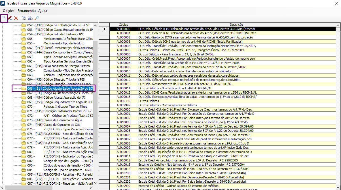This screenshot has height=190, width=341.
Task: Click folder icon of item 068 Ajuste Apuração IPI
Action: pos(24,98)
